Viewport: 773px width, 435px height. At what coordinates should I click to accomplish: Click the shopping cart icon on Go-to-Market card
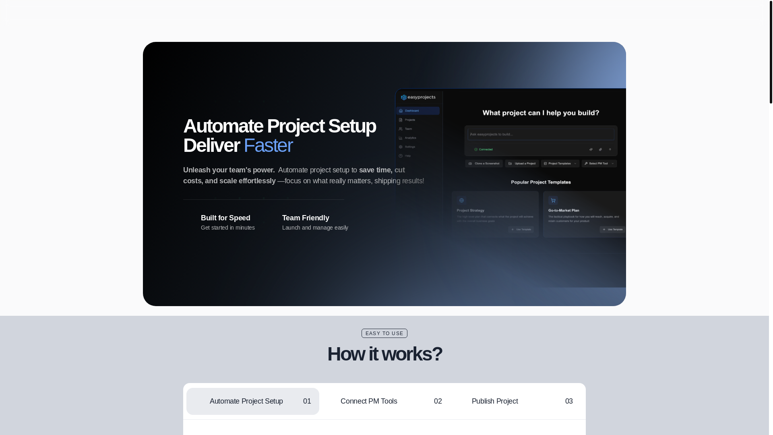click(553, 200)
